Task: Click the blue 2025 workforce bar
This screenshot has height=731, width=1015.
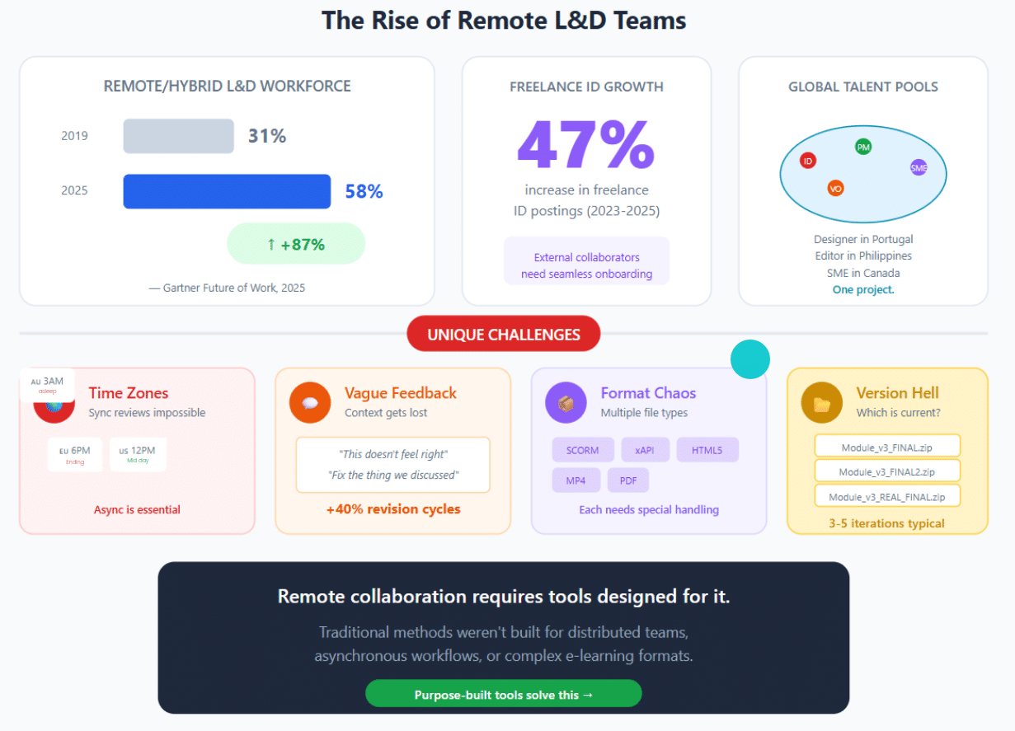Action: [227, 191]
